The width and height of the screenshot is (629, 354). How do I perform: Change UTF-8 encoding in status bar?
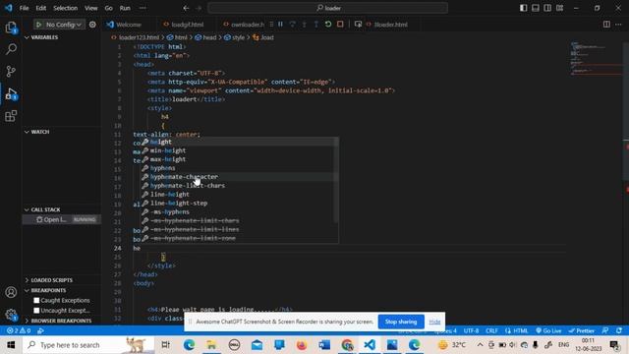click(471, 330)
